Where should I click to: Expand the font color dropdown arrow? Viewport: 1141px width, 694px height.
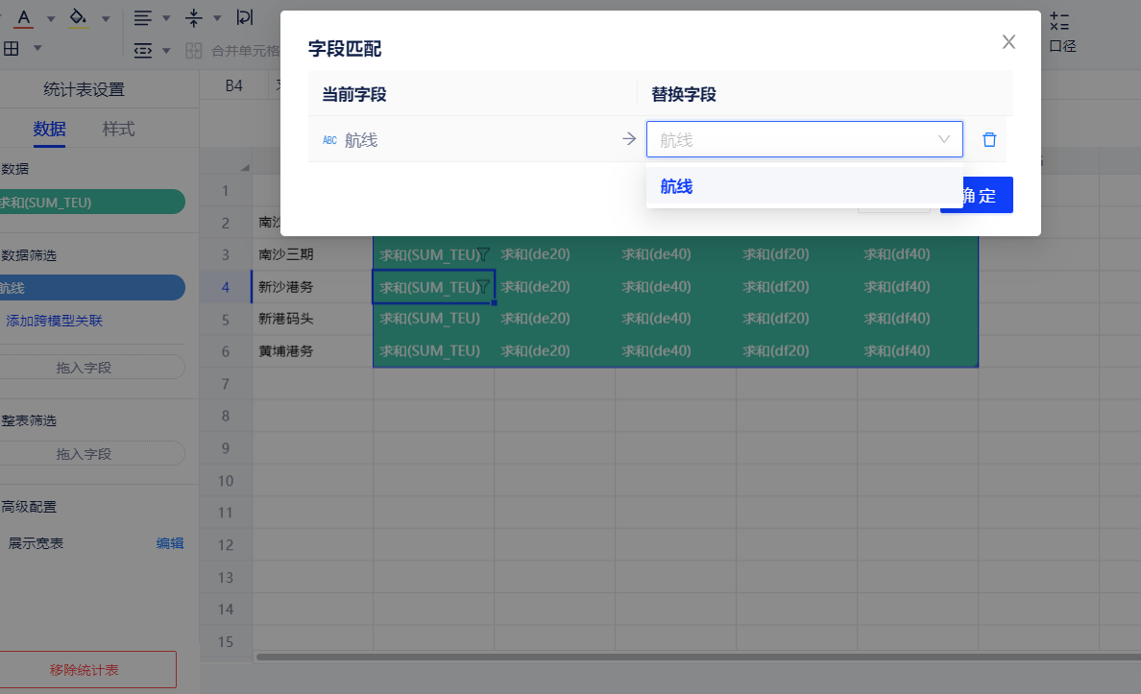51,18
